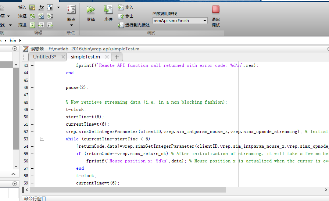Click the editor scroll-left arrow
The width and height of the screenshot is (329, 201).
click(27, 190)
